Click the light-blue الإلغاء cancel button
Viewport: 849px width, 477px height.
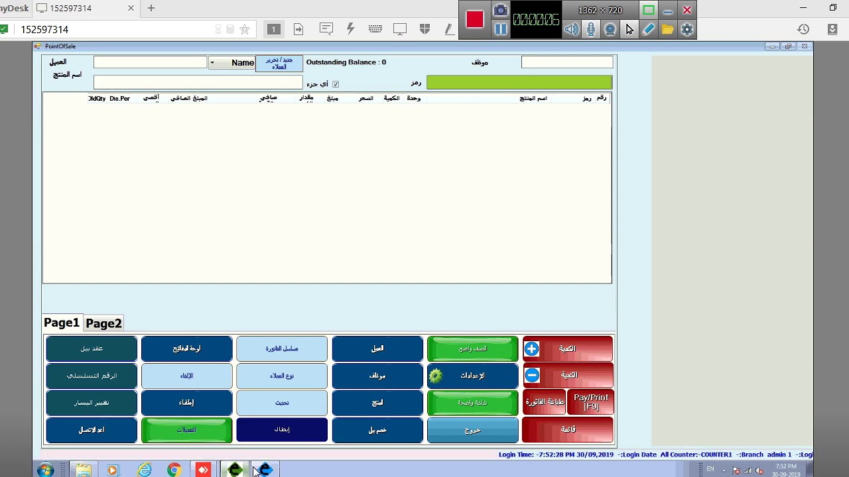186,376
